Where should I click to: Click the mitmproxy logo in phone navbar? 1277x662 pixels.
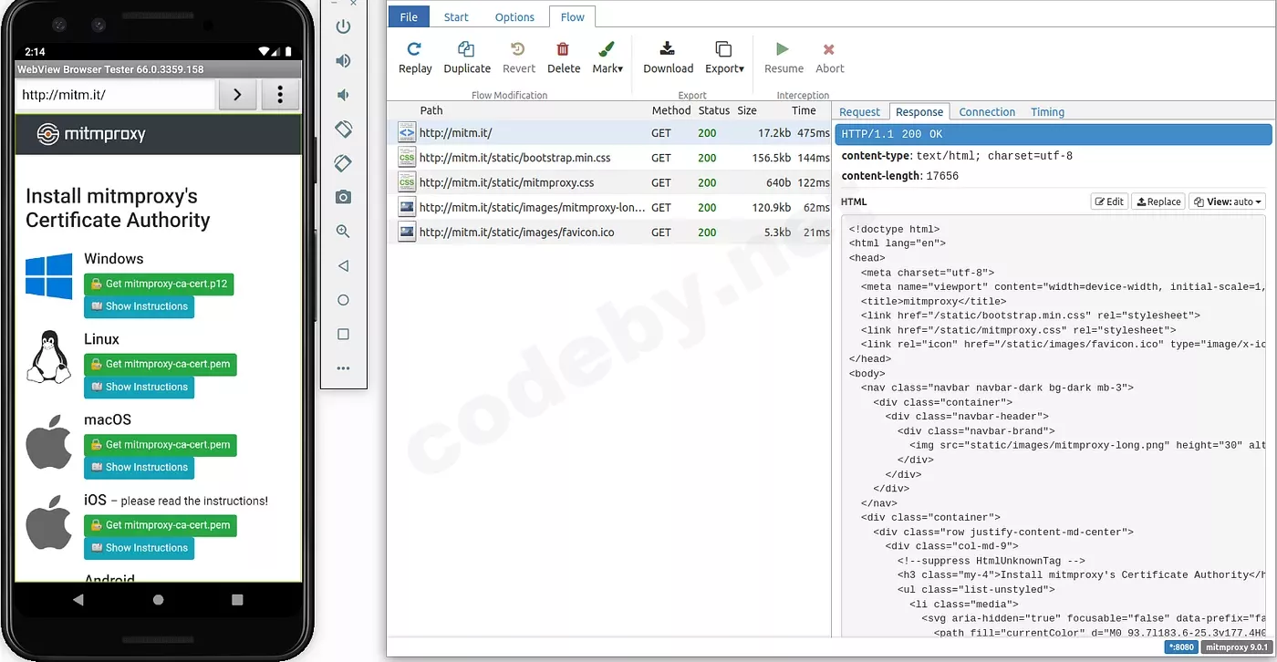tap(91, 134)
